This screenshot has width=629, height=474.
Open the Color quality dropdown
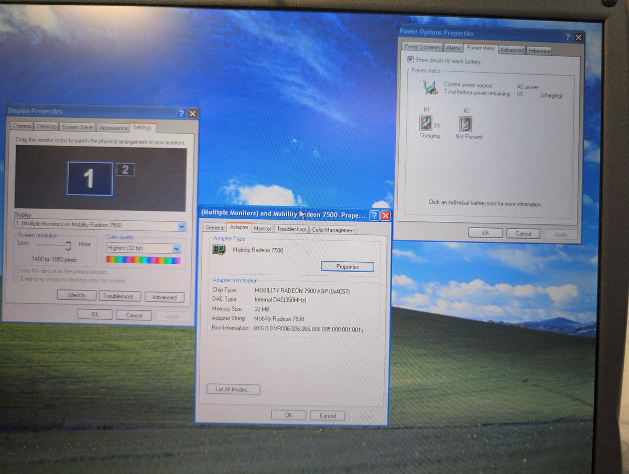click(177, 249)
